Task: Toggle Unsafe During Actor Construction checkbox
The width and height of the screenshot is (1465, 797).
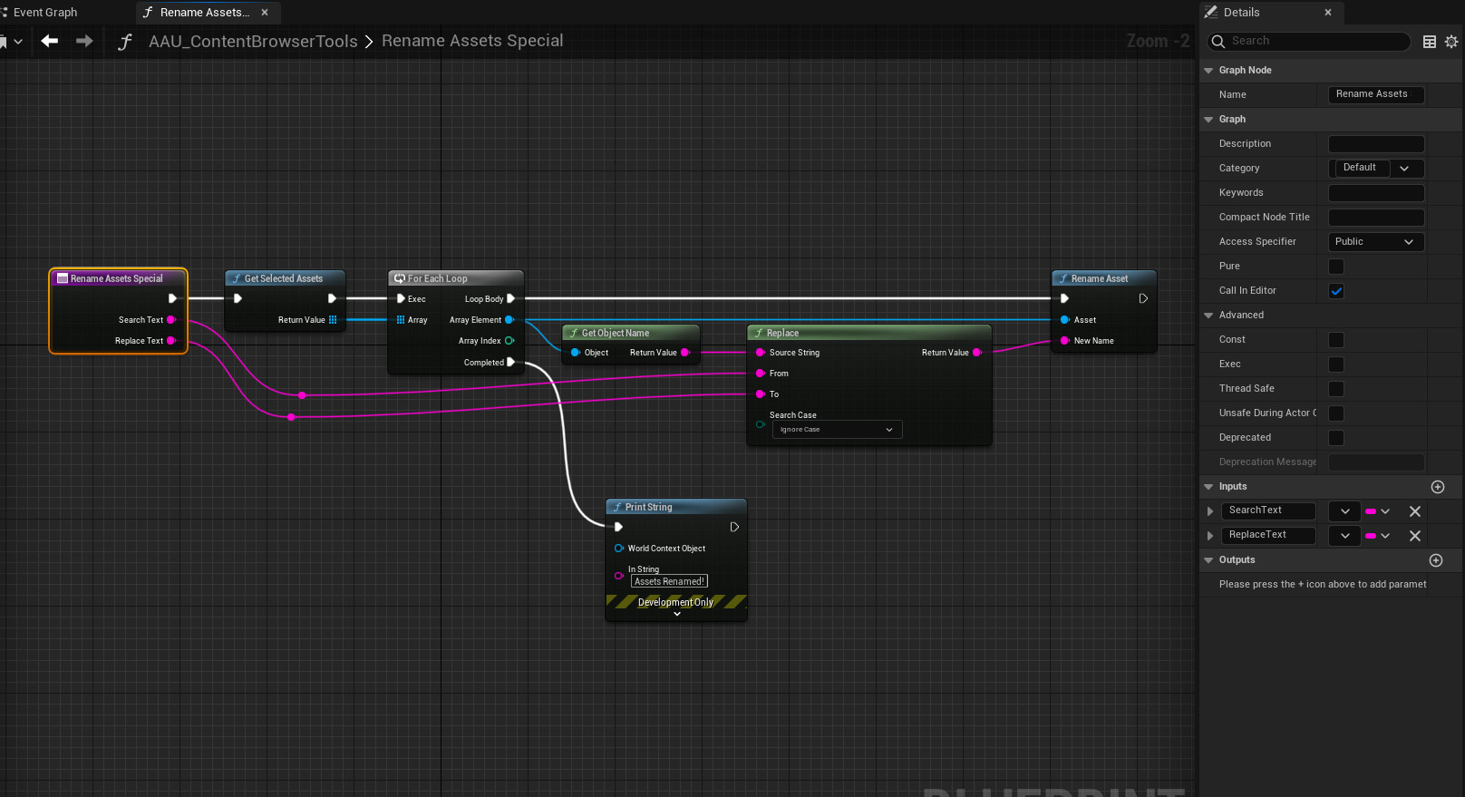Action: click(1336, 413)
